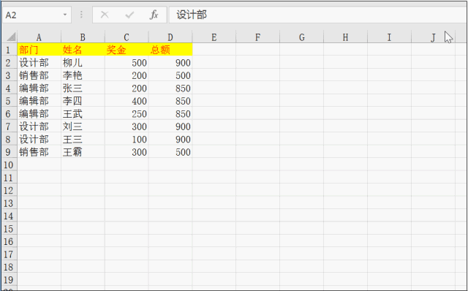468x291 pixels.
Task: Click bonus cell 300 in 王霸 row
Action: point(127,152)
